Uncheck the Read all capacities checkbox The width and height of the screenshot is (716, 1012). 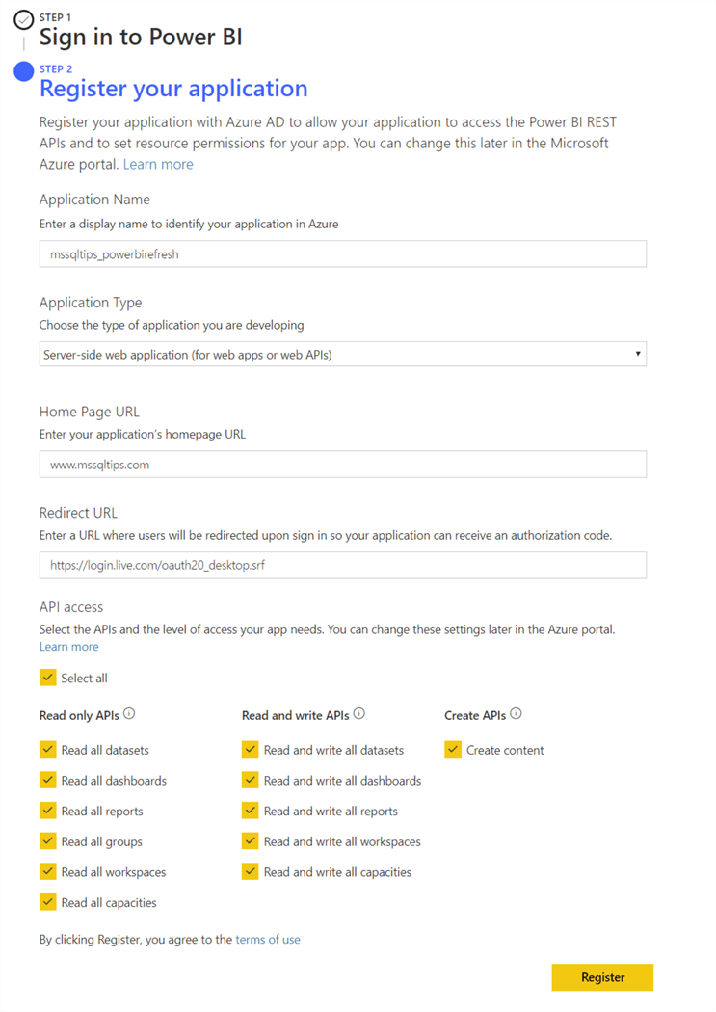(x=48, y=902)
